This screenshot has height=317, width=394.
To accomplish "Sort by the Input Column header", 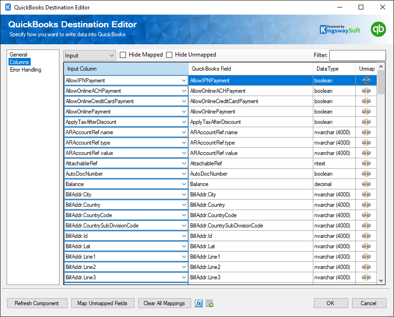I will [x=126, y=69].
